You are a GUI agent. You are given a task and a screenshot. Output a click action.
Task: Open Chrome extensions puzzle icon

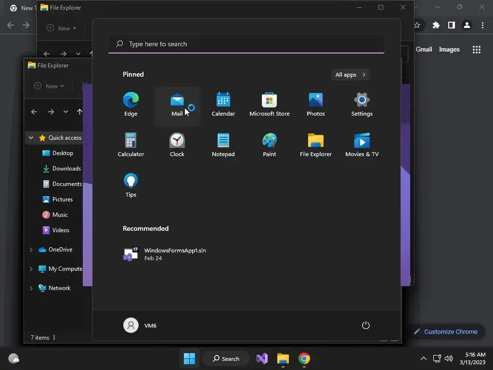click(436, 25)
